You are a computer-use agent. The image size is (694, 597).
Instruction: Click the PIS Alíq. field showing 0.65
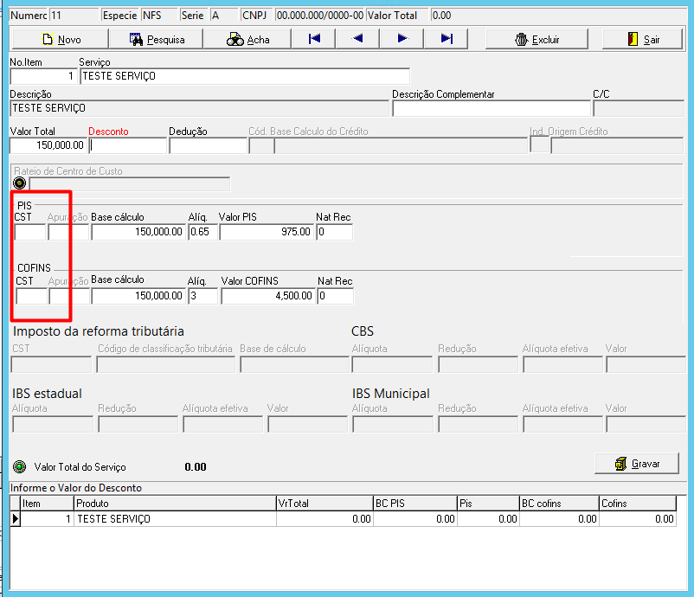203,232
